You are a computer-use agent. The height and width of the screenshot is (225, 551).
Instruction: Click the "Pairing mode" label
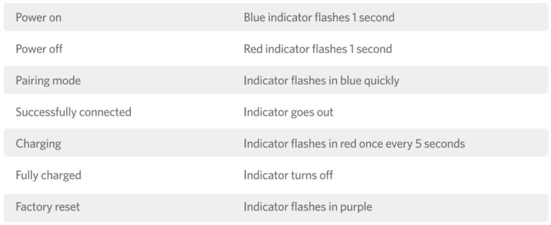48,81
